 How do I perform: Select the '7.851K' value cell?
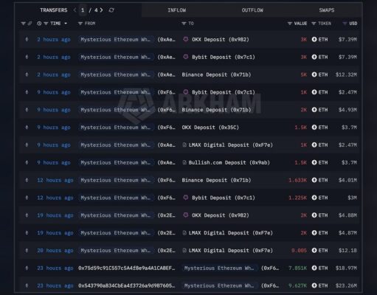[x=297, y=268]
